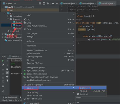Toggle scroll to end icon in Run toolbar
The image size is (120, 104).
coord(7,73)
